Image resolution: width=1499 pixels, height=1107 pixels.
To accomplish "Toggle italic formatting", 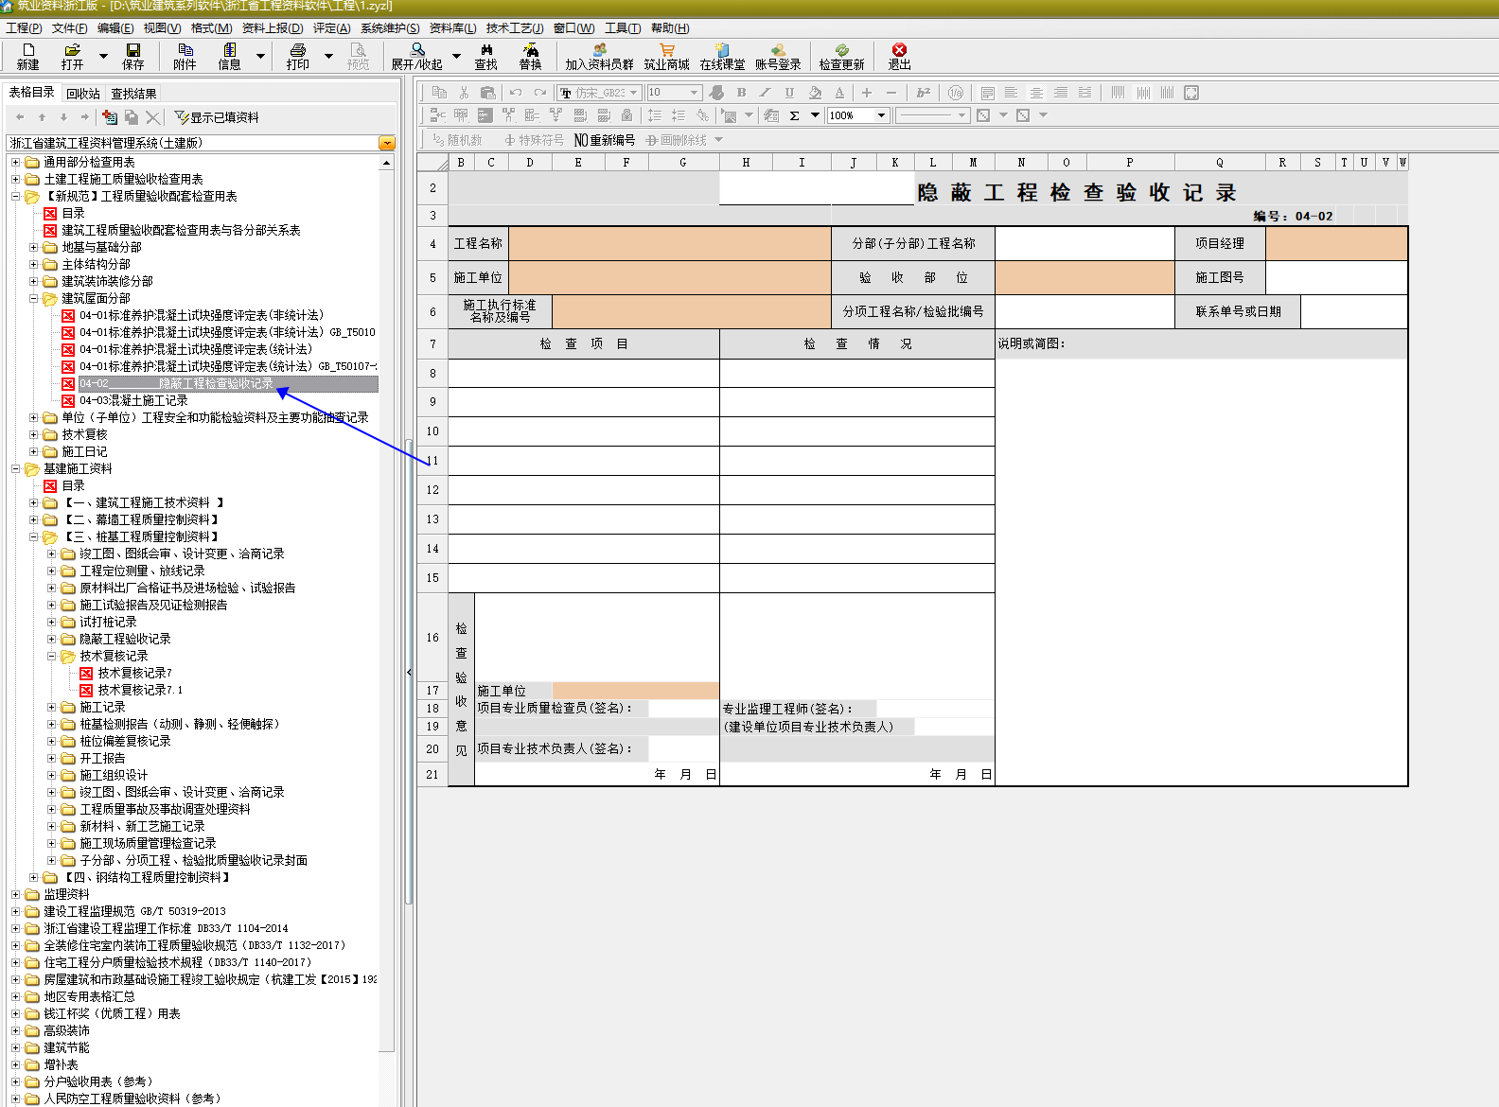I will (765, 93).
